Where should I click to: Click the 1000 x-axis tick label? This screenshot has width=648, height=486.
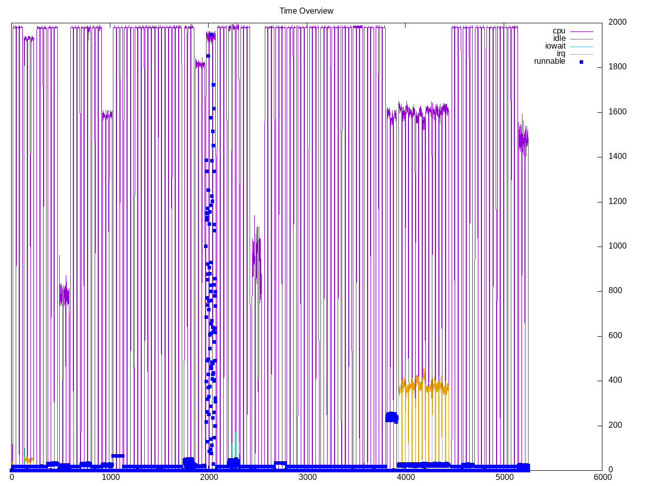(110, 477)
